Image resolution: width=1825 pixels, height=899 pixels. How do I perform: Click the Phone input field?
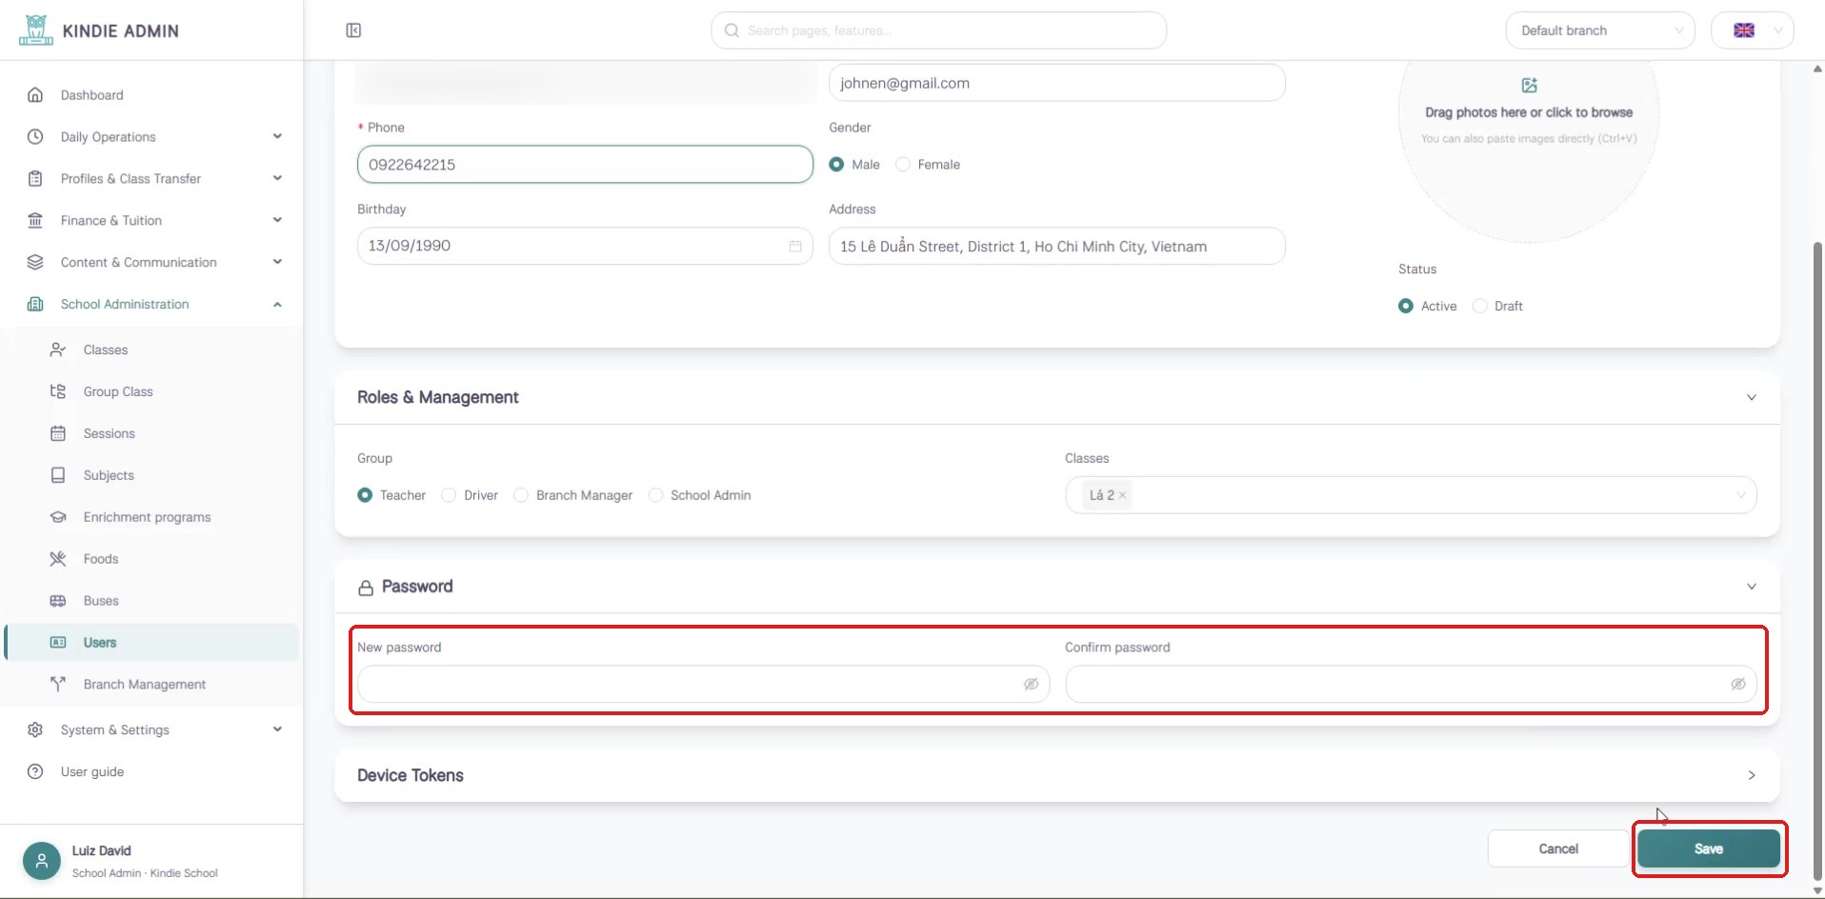585,165
